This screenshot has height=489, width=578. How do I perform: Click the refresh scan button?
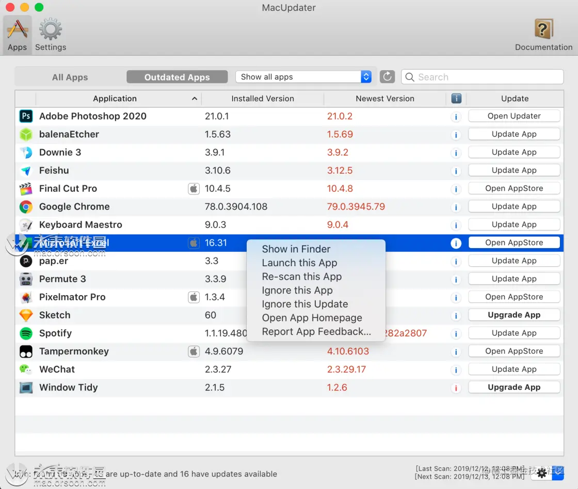point(387,77)
